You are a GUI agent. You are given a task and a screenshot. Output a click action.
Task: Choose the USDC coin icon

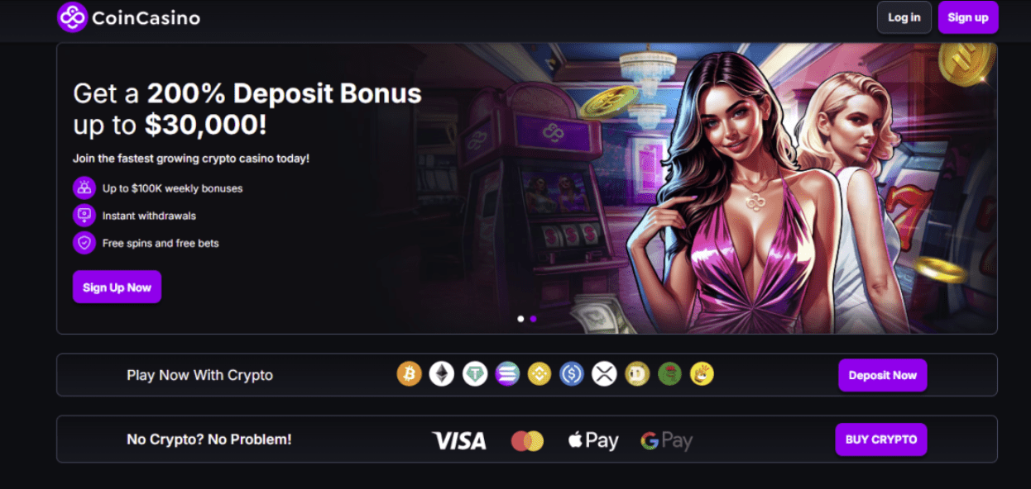click(x=572, y=374)
